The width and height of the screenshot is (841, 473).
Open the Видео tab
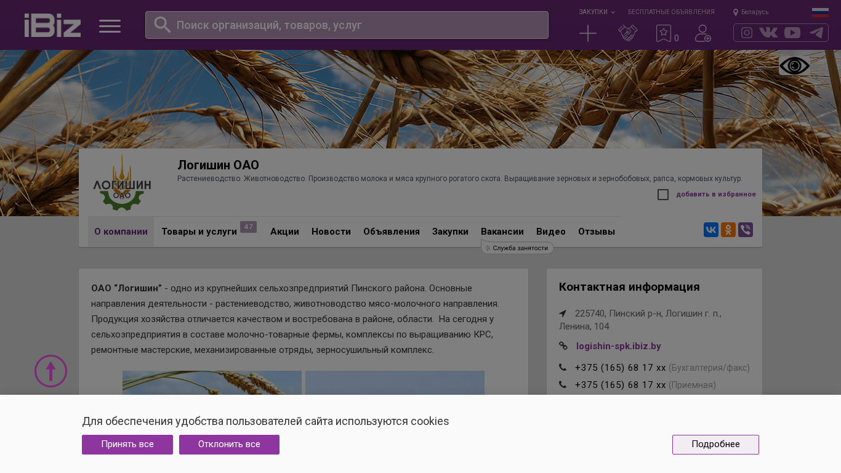coord(551,232)
